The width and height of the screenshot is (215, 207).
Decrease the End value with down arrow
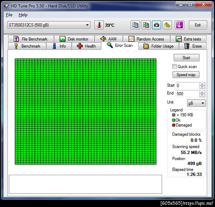click(x=202, y=95)
